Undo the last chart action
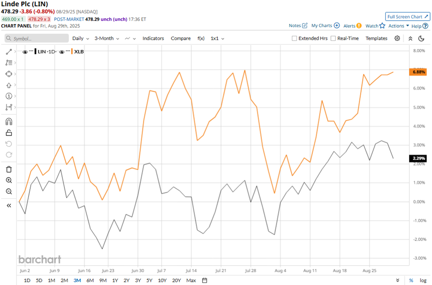This screenshot has height=285, width=432. click(9, 144)
